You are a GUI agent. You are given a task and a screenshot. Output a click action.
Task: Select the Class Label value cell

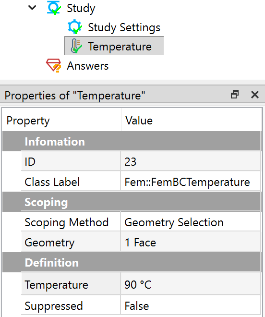click(x=191, y=182)
